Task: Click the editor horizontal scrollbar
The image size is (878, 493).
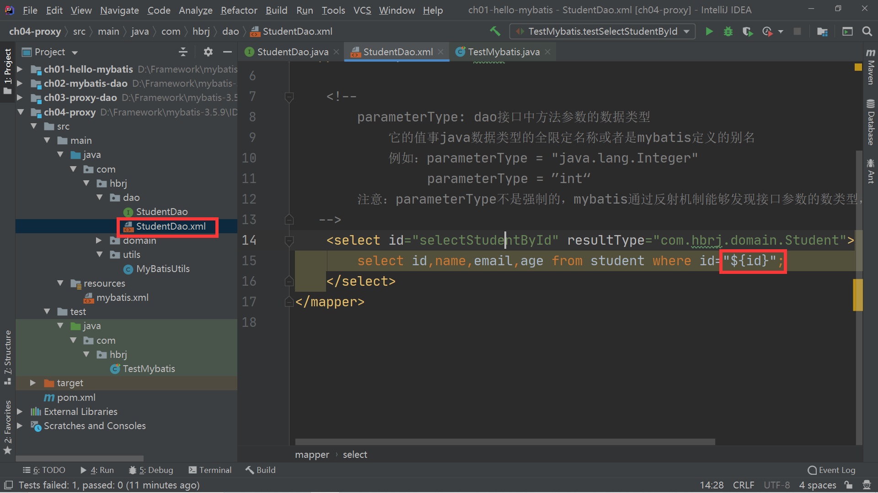Action: tap(504, 441)
